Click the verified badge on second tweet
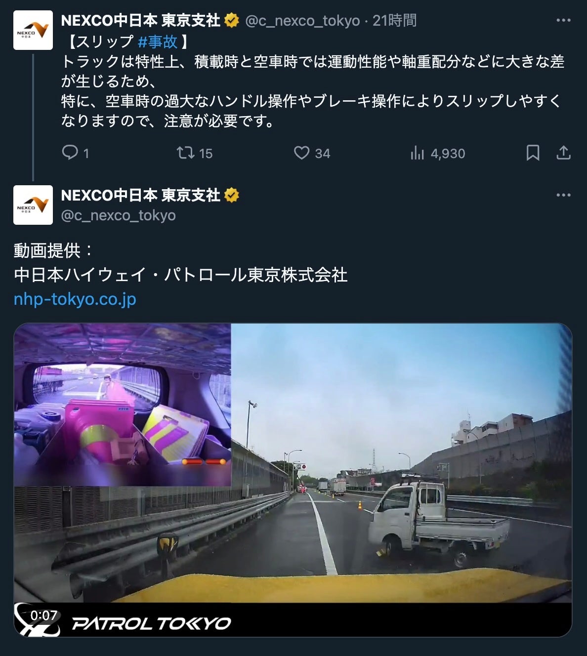The height and width of the screenshot is (656, 587). [231, 195]
